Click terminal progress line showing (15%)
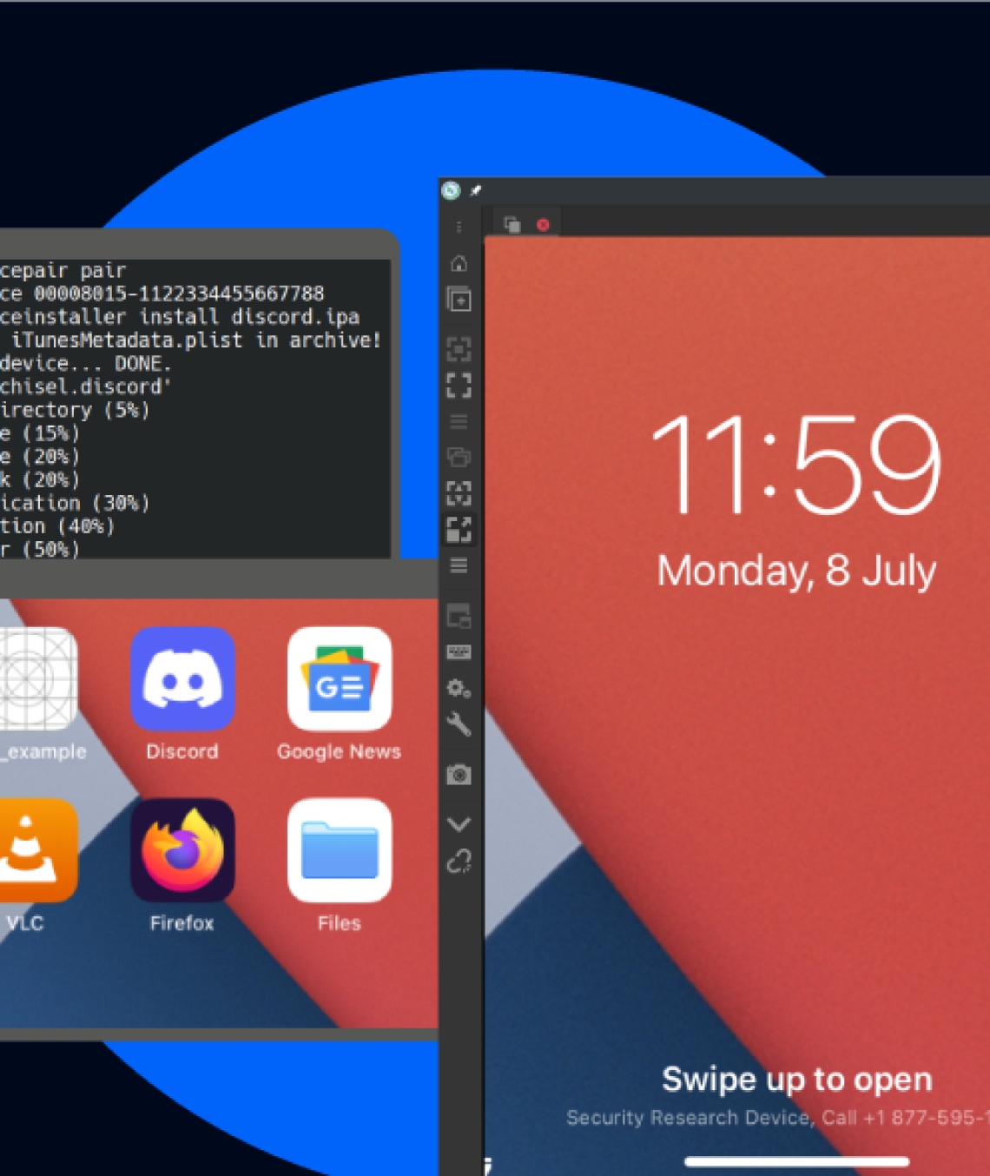 click(40, 433)
